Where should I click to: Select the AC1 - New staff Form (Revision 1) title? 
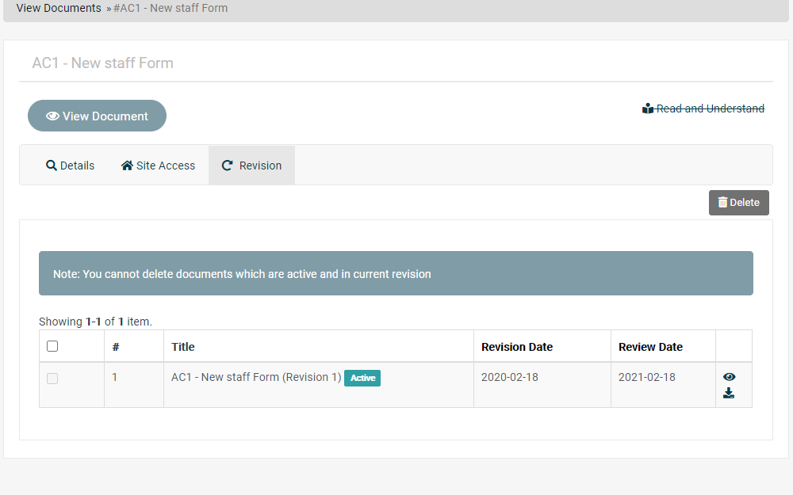256,377
